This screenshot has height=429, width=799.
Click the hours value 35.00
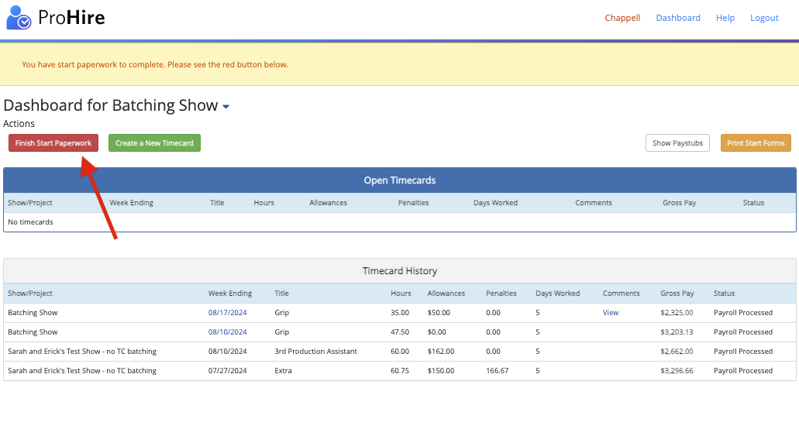(400, 313)
